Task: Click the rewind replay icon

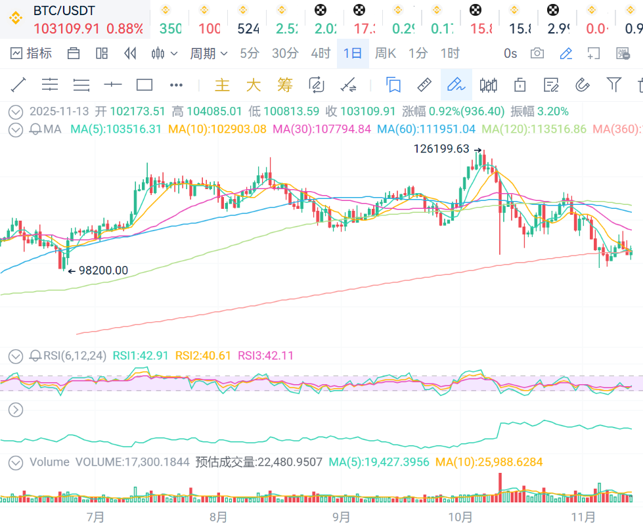Action: (x=130, y=53)
